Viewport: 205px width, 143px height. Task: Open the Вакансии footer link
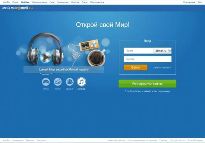click(41, 140)
